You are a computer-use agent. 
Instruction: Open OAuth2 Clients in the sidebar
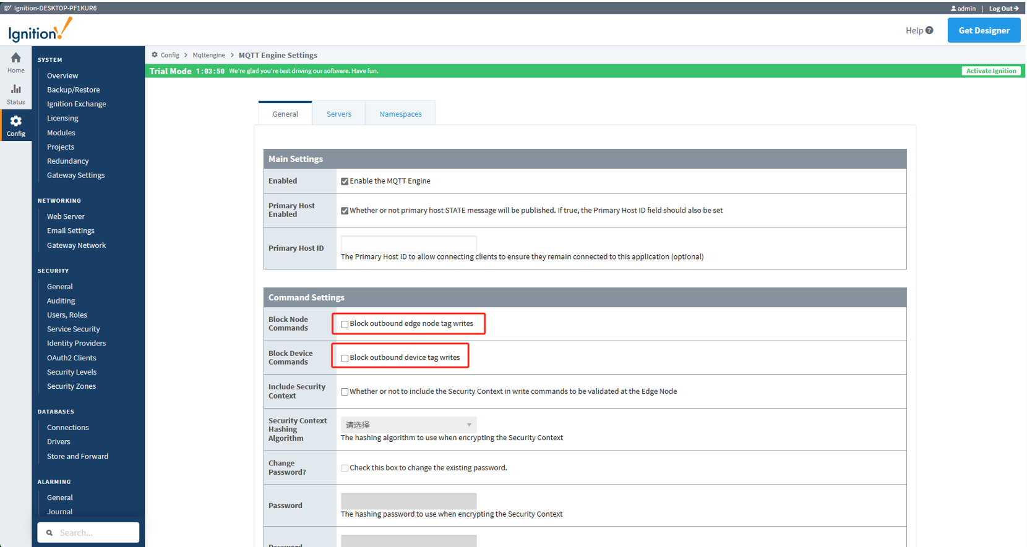[x=72, y=358]
